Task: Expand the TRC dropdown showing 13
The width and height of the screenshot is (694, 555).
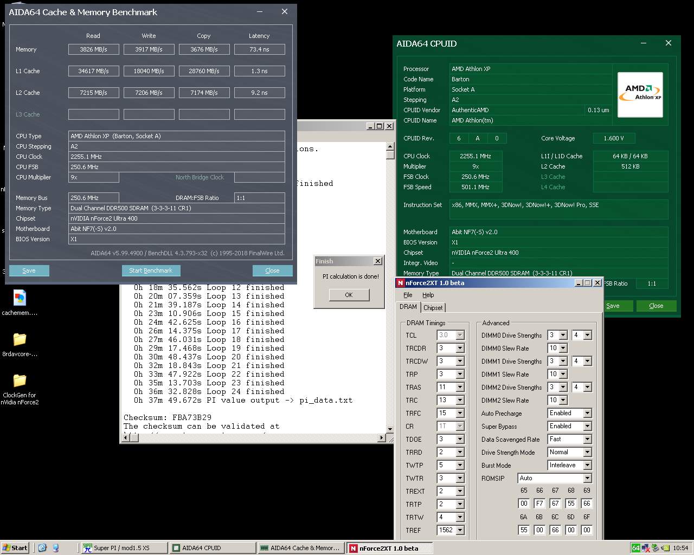Action: pos(460,400)
